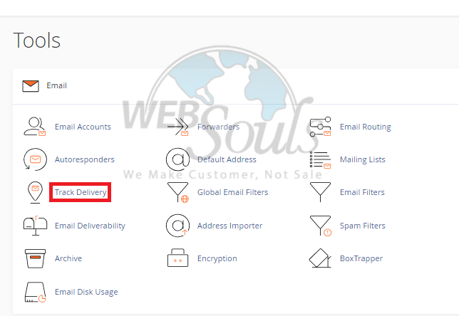Click the Track Delivery pin icon

pos(35,192)
